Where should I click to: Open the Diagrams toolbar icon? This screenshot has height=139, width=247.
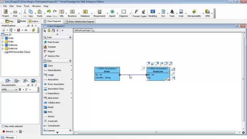click(123, 13)
